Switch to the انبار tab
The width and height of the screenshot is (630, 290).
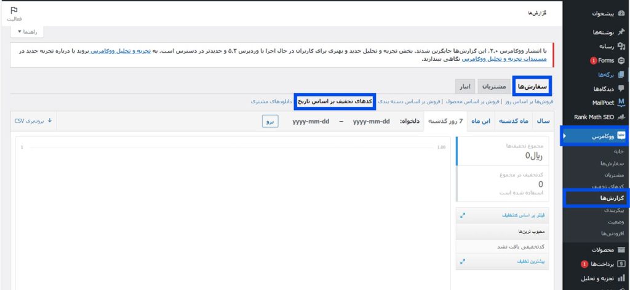click(x=465, y=87)
